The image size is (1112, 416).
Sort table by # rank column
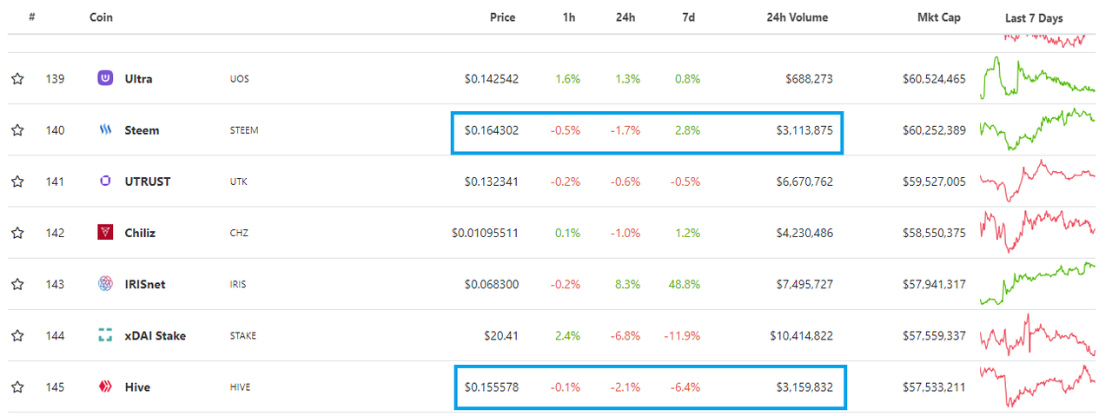31,17
